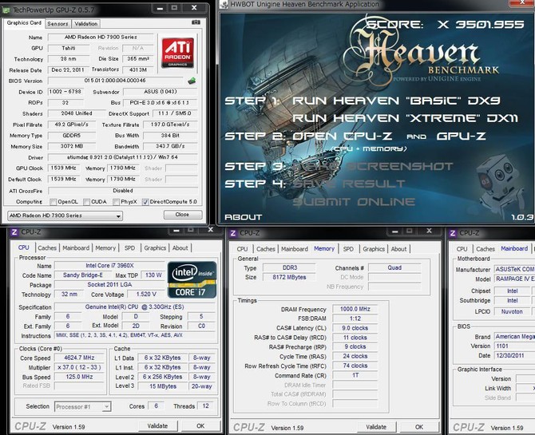Click Validate in the CPU-Z CPU window
Image resolution: width=535 pixels, height=435 pixels.
click(157, 425)
